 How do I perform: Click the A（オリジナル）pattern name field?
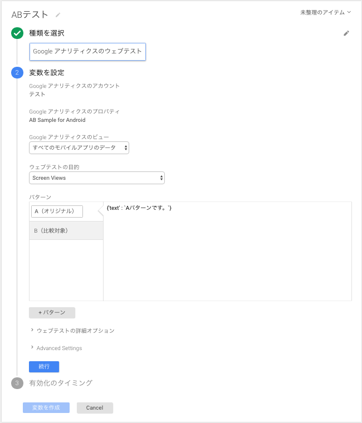tap(57, 211)
